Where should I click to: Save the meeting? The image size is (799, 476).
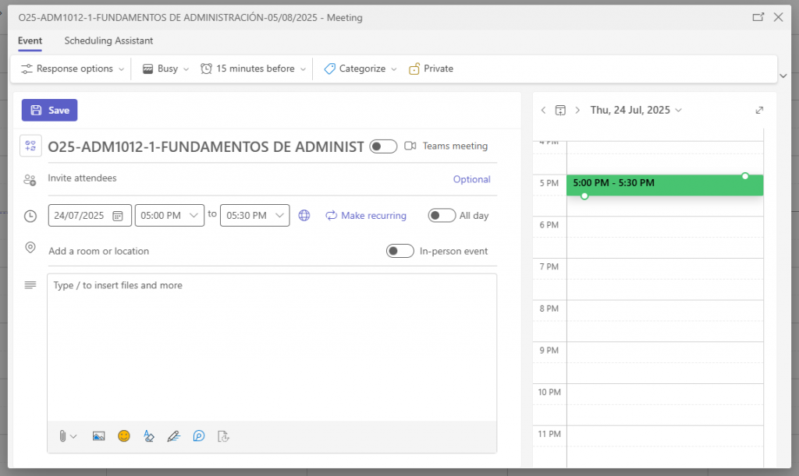[x=49, y=111]
